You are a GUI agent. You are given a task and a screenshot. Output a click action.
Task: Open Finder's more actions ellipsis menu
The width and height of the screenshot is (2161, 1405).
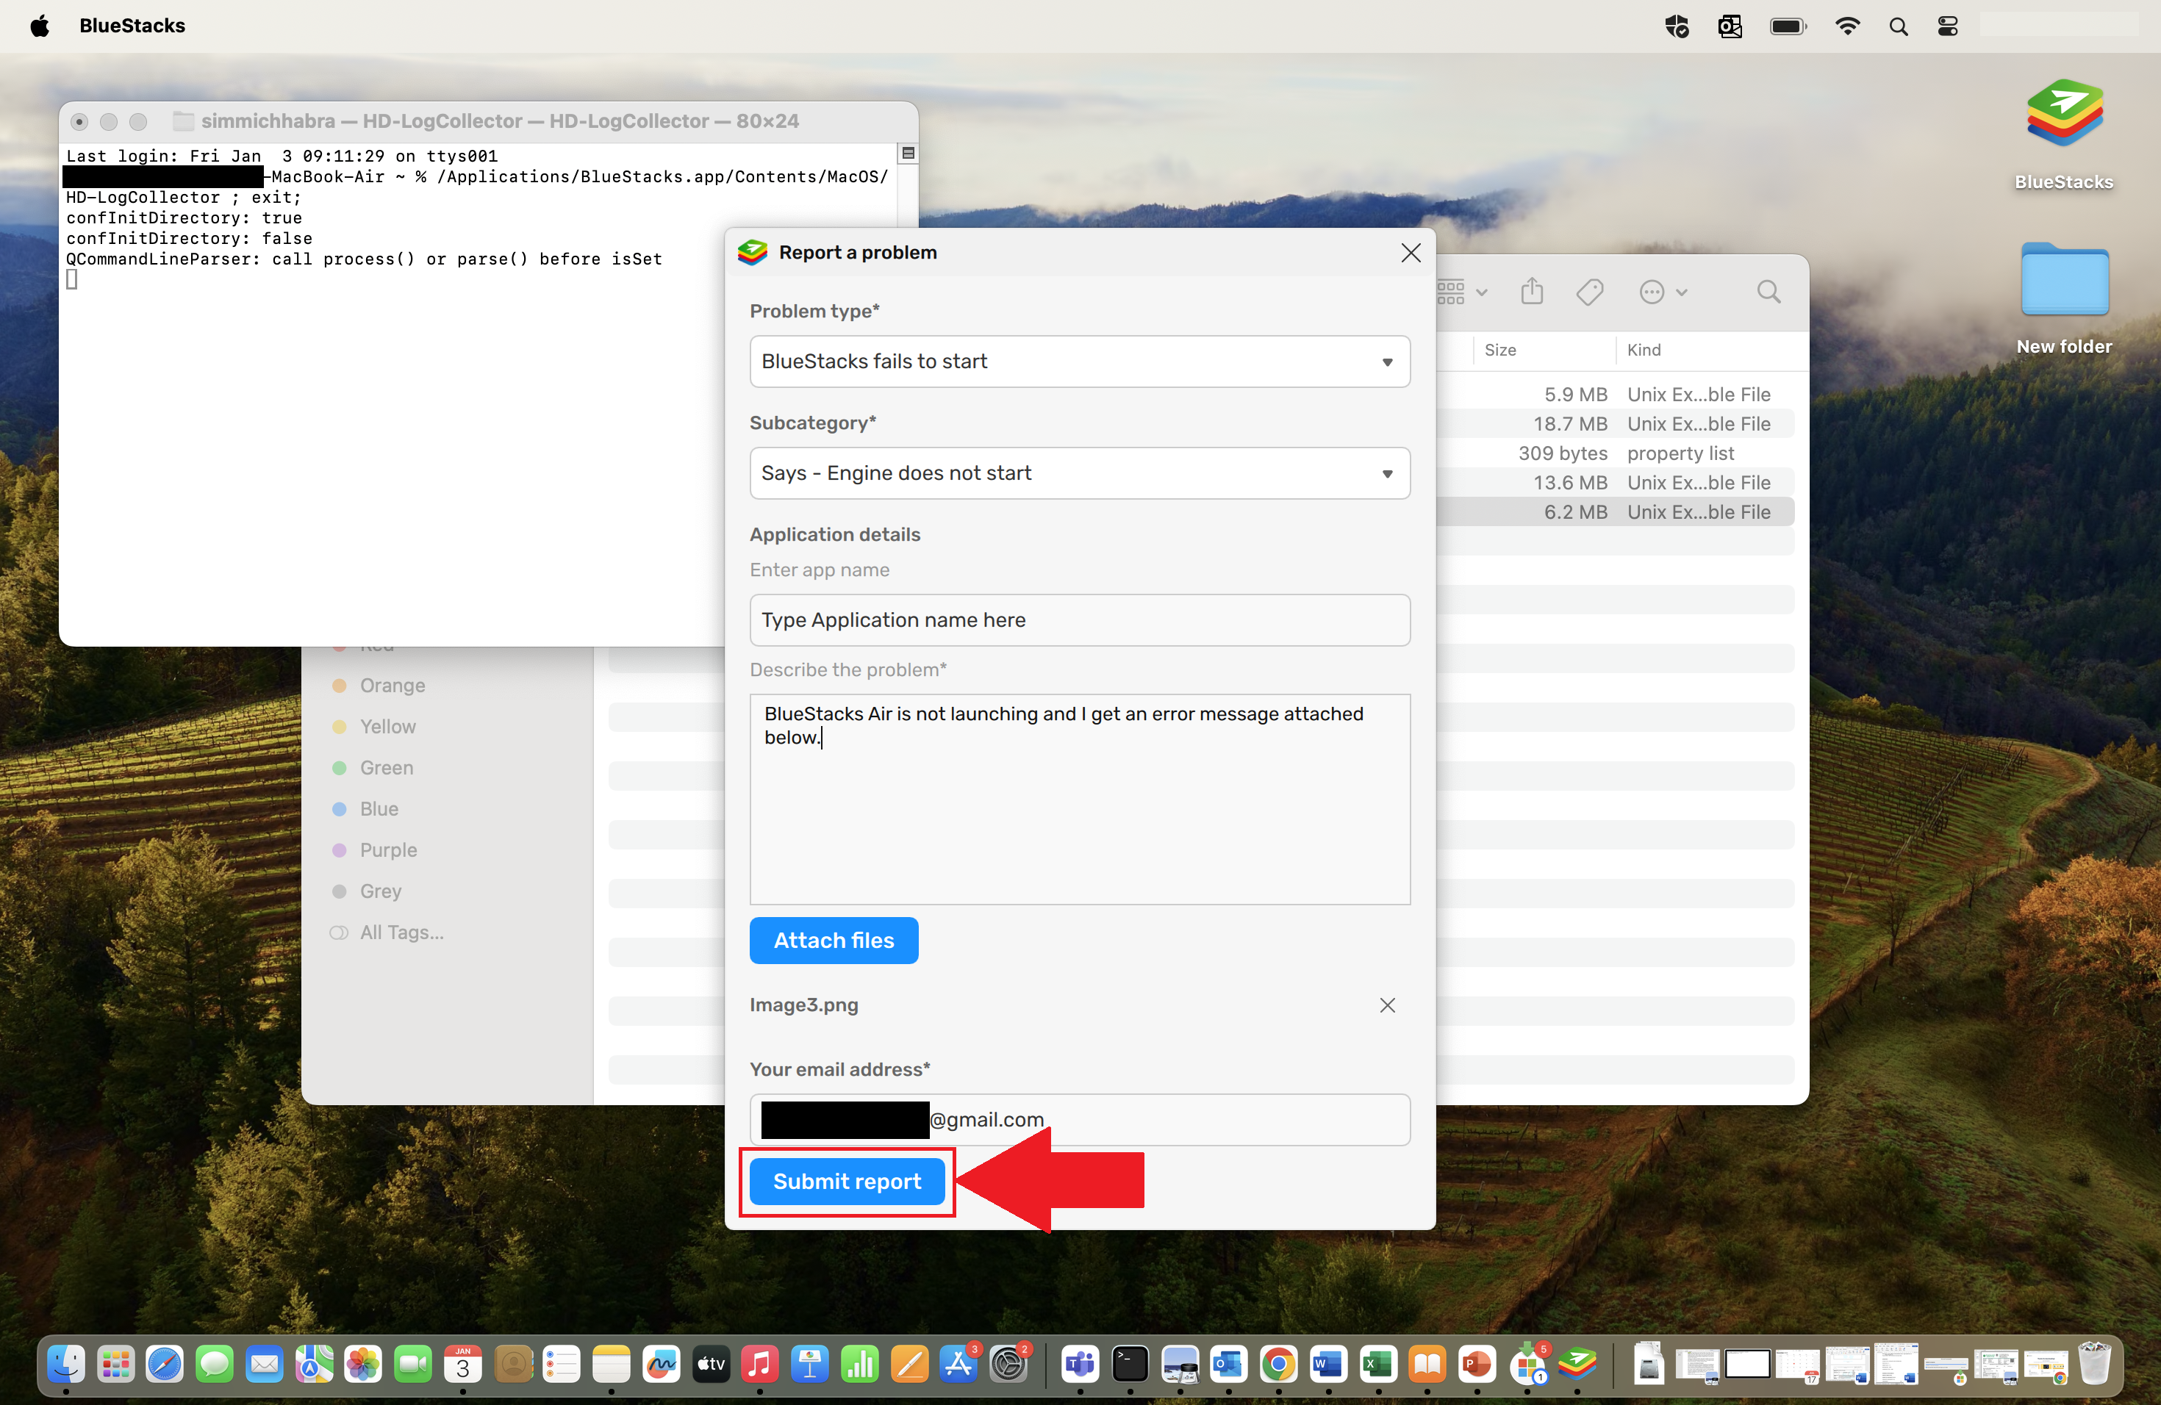[1663, 292]
